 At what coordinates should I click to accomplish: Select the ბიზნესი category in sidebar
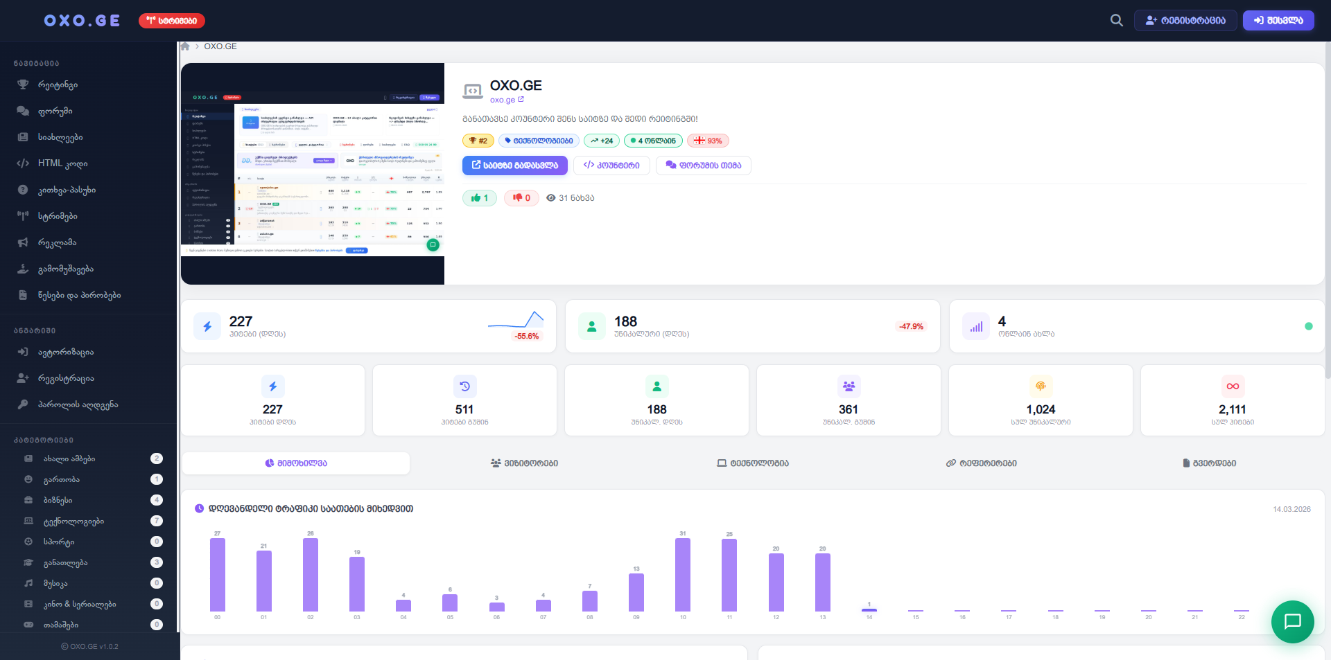click(x=58, y=500)
